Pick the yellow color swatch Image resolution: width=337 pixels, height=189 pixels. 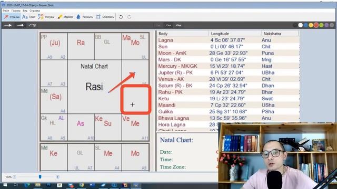click(x=311, y=25)
